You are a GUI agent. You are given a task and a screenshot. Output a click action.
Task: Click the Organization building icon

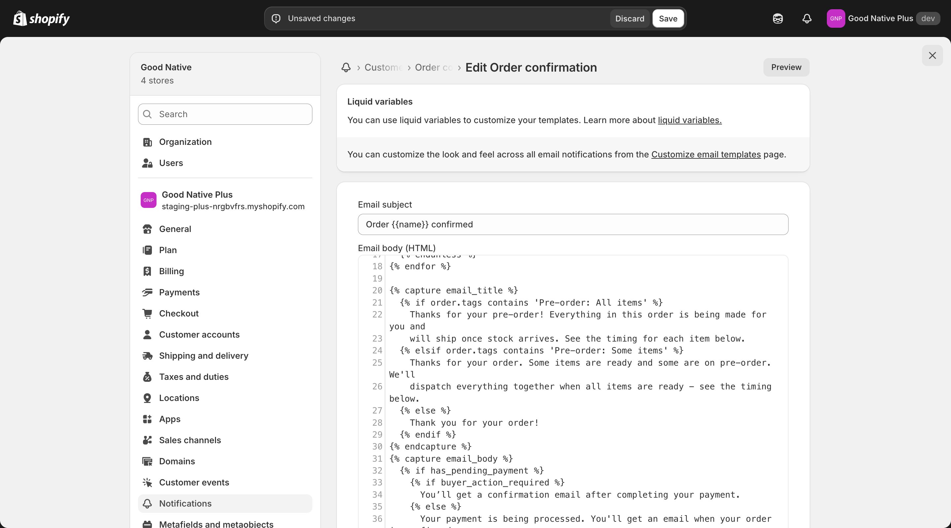pos(147,142)
